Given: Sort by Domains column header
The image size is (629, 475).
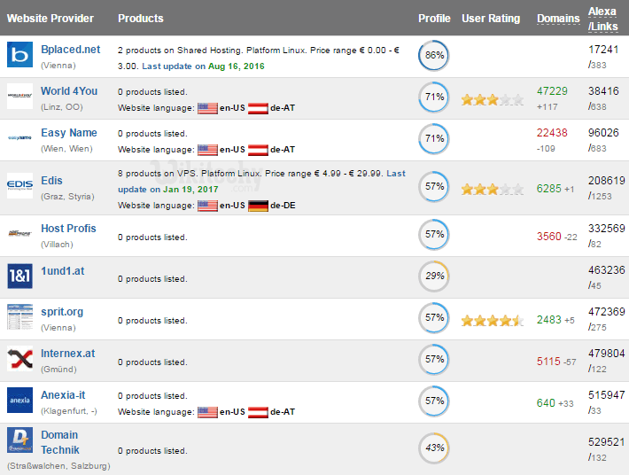Looking at the screenshot, I should (558, 19).
